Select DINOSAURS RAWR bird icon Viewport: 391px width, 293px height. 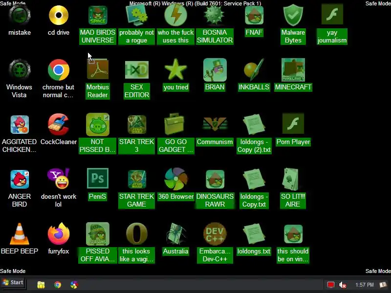(x=215, y=179)
